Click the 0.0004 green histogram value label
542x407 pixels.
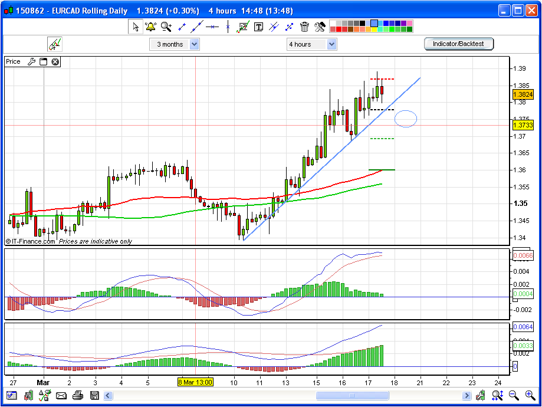[x=523, y=294]
